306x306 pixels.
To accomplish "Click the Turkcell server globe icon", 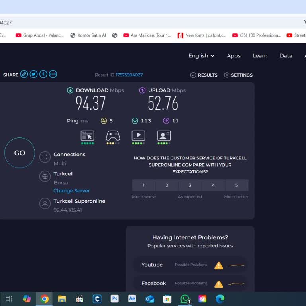I will click(45, 176).
